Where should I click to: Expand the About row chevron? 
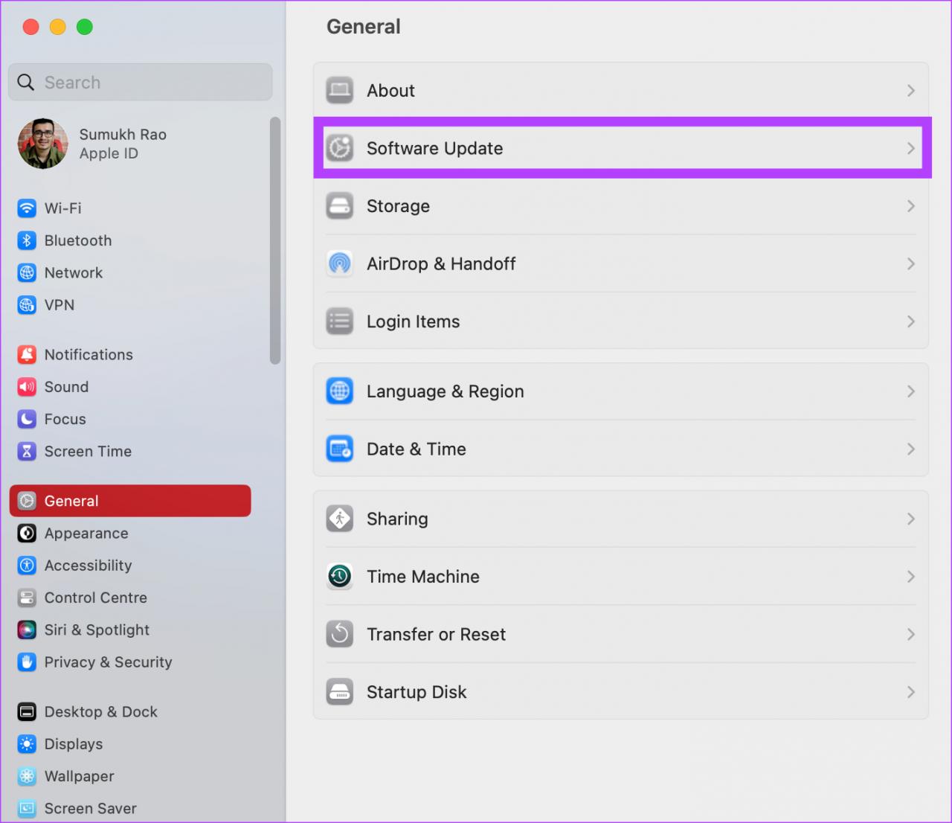910,91
